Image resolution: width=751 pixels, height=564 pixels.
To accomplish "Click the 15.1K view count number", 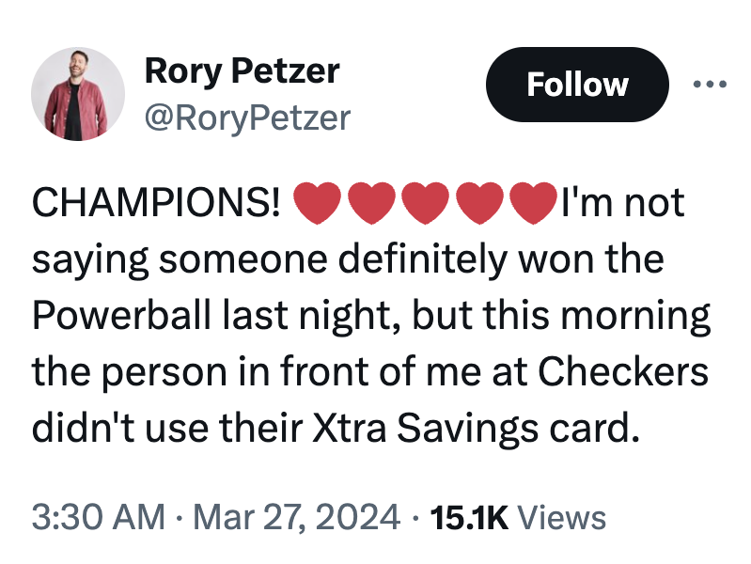I will (467, 518).
